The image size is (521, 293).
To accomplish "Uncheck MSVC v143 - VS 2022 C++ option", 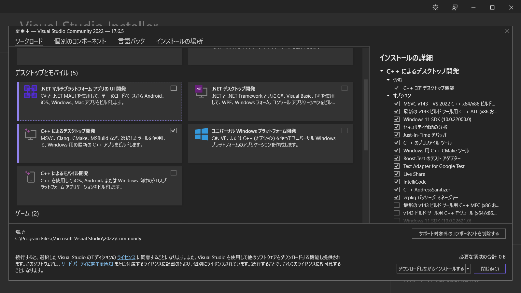I will pyautogui.click(x=397, y=104).
